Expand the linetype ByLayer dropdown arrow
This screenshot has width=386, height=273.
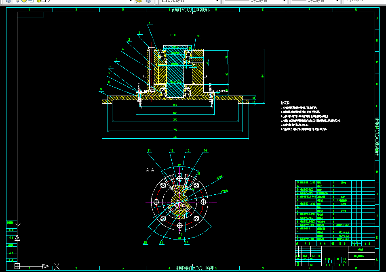click(x=284, y=1)
